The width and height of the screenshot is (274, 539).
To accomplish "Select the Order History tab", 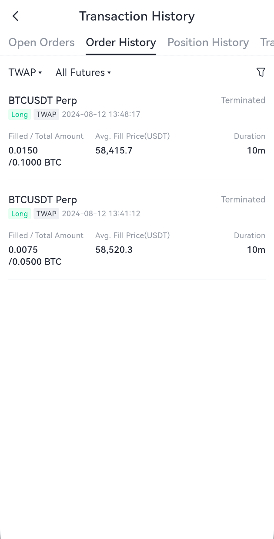I will pyautogui.click(x=121, y=42).
